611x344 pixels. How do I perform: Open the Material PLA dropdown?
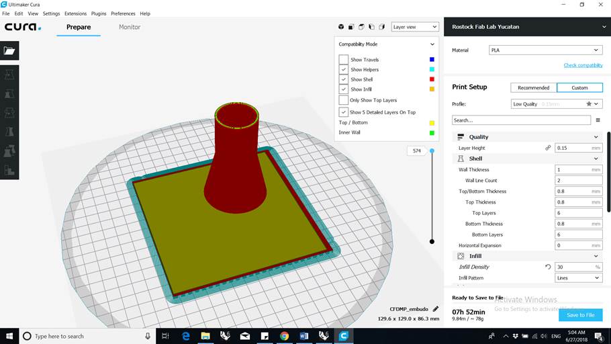coord(545,50)
